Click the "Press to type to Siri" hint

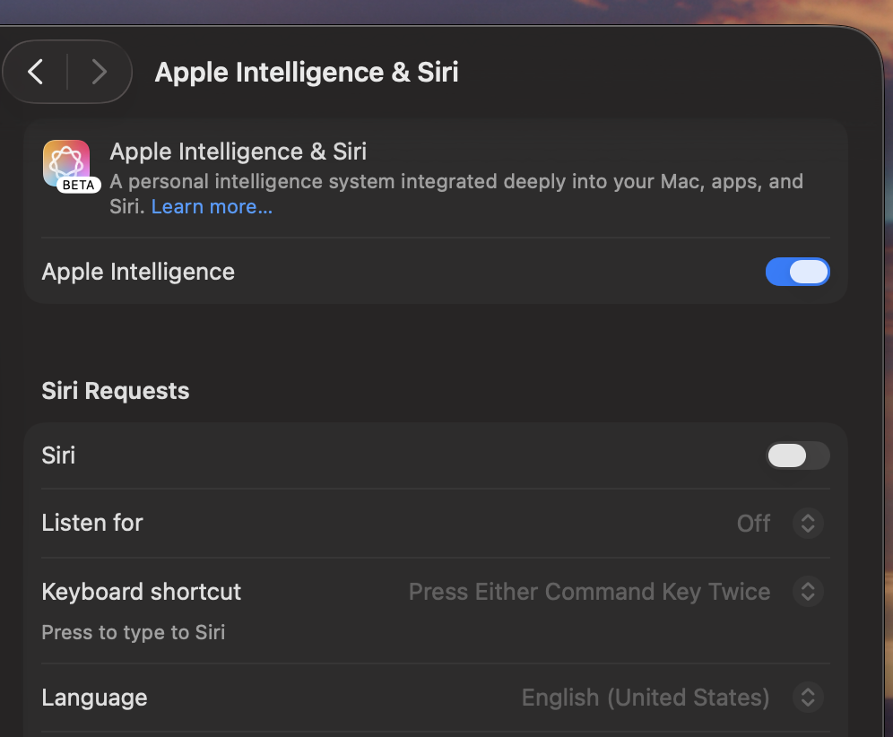pyautogui.click(x=134, y=632)
